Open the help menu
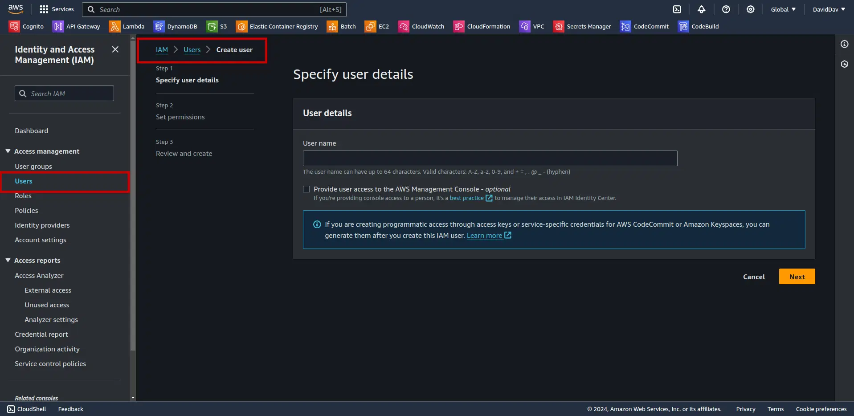The image size is (854, 416). point(726,9)
